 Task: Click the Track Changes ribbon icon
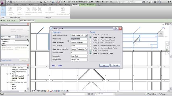point(20,11)
